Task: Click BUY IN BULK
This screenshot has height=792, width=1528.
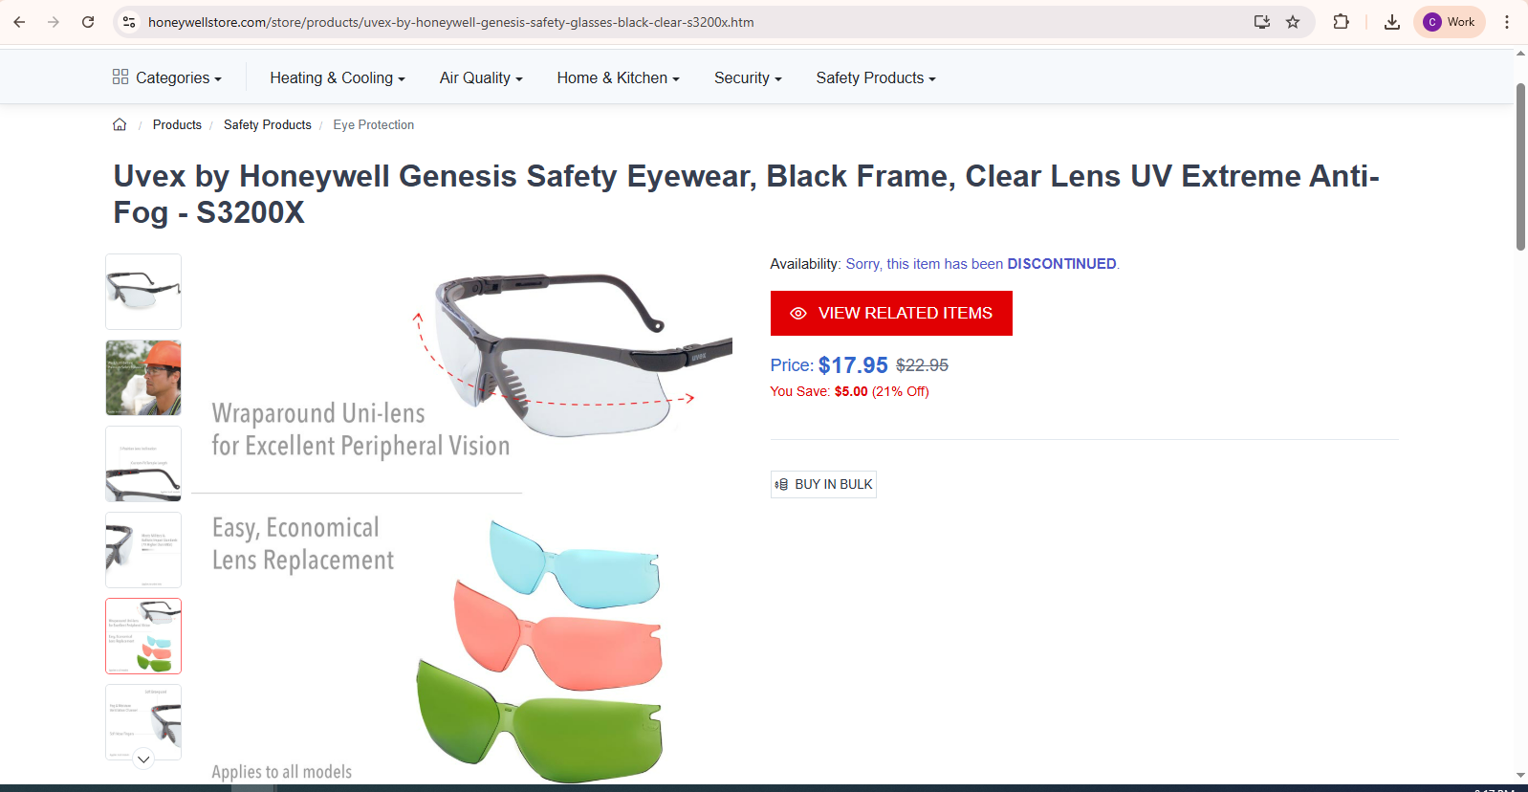Action: (x=822, y=484)
